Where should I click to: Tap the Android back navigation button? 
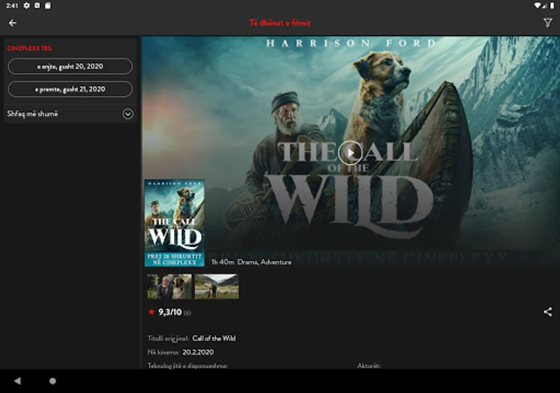click(17, 381)
